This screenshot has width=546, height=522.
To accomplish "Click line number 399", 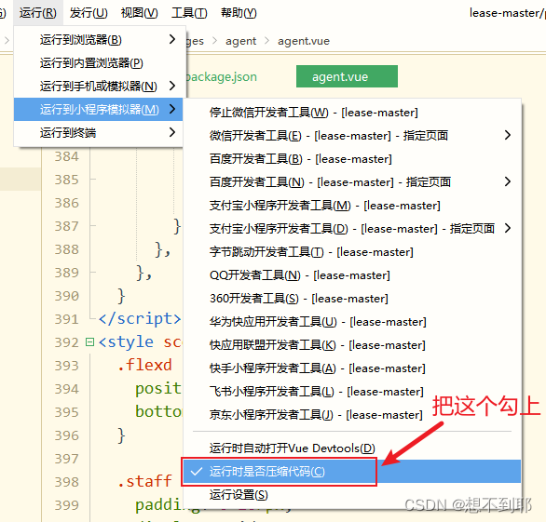I will (66, 505).
